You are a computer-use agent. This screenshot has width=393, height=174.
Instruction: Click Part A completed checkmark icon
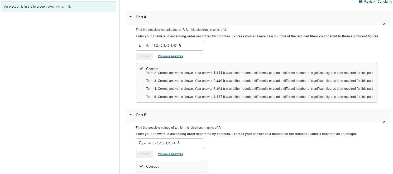point(384,24)
